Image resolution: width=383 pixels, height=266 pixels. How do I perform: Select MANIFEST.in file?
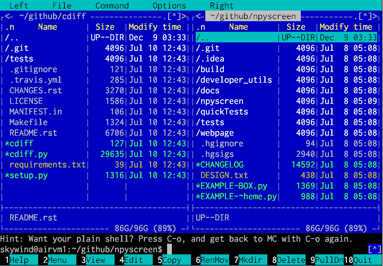(95, 112)
